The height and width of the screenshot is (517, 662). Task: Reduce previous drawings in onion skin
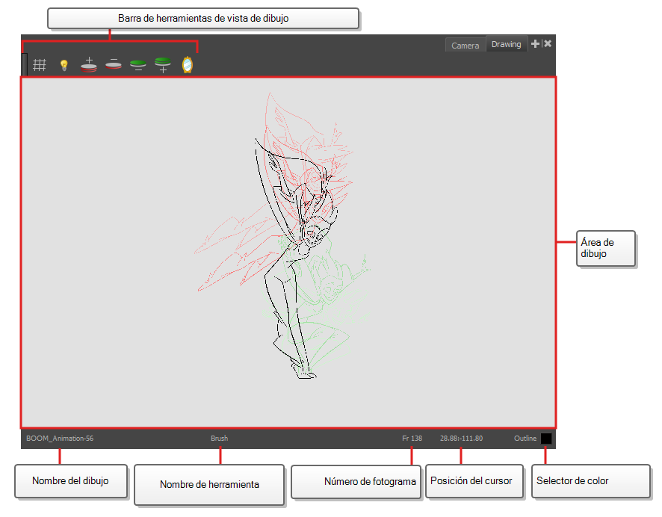114,64
